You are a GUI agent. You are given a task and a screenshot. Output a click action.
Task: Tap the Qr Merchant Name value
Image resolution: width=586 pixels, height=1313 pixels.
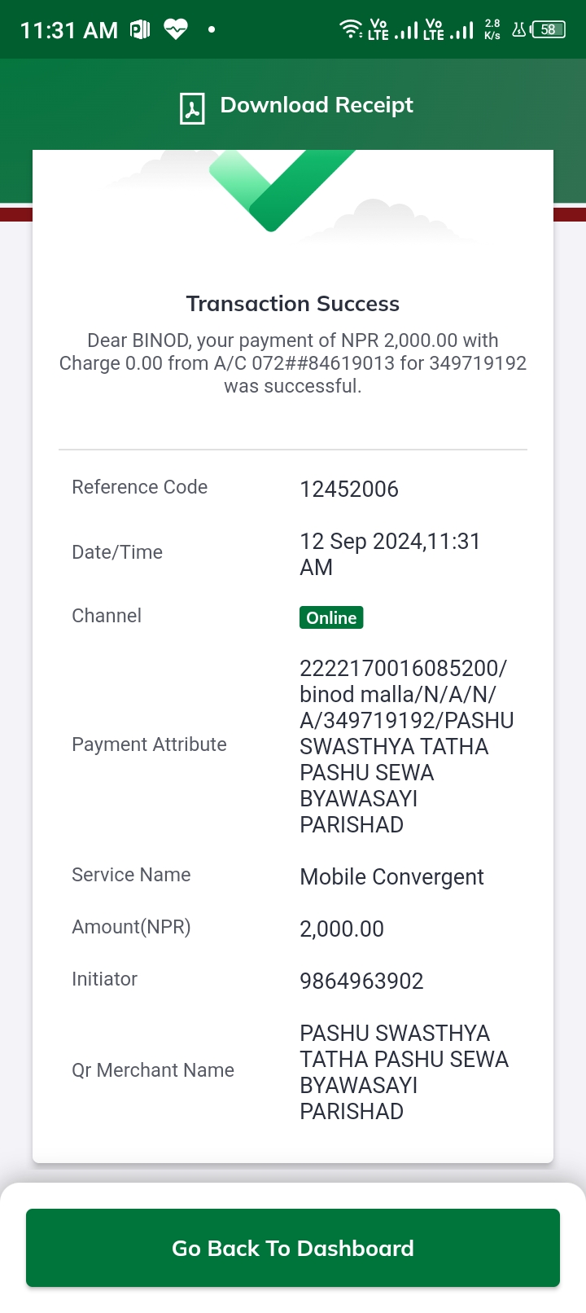point(404,1072)
